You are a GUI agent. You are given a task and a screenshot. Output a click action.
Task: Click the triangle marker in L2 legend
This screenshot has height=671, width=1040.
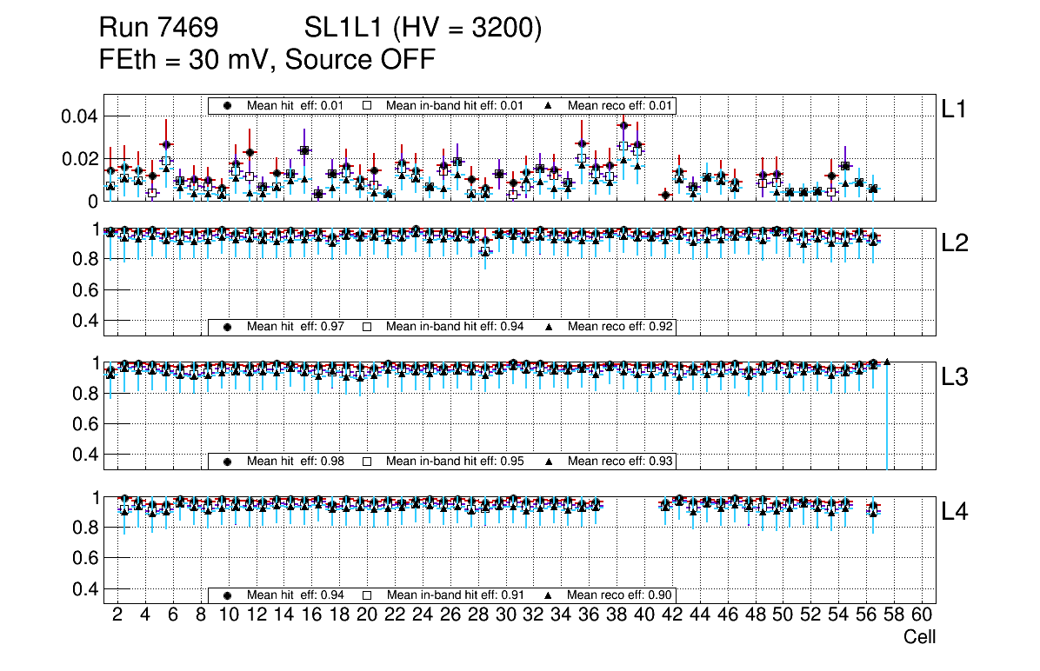(x=549, y=327)
